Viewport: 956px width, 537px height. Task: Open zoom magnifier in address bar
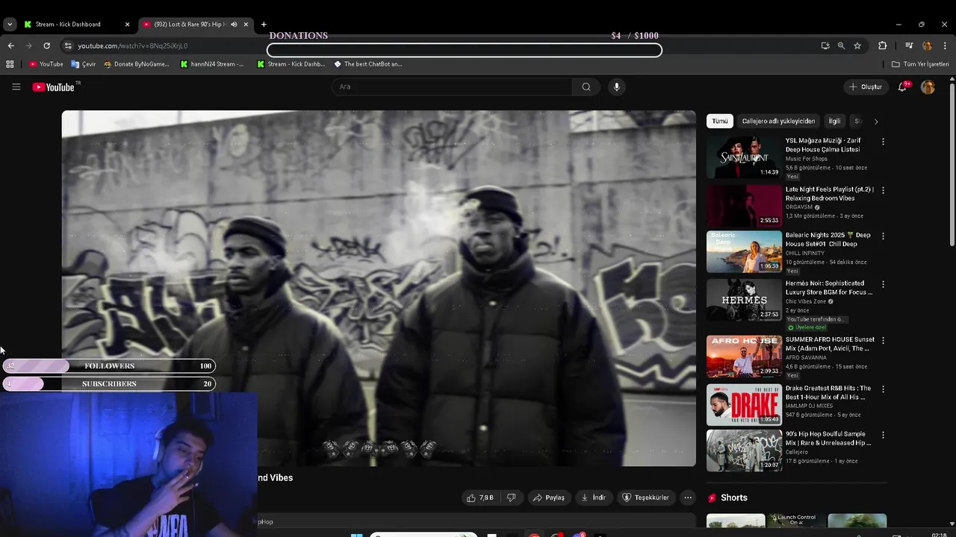click(x=841, y=45)
